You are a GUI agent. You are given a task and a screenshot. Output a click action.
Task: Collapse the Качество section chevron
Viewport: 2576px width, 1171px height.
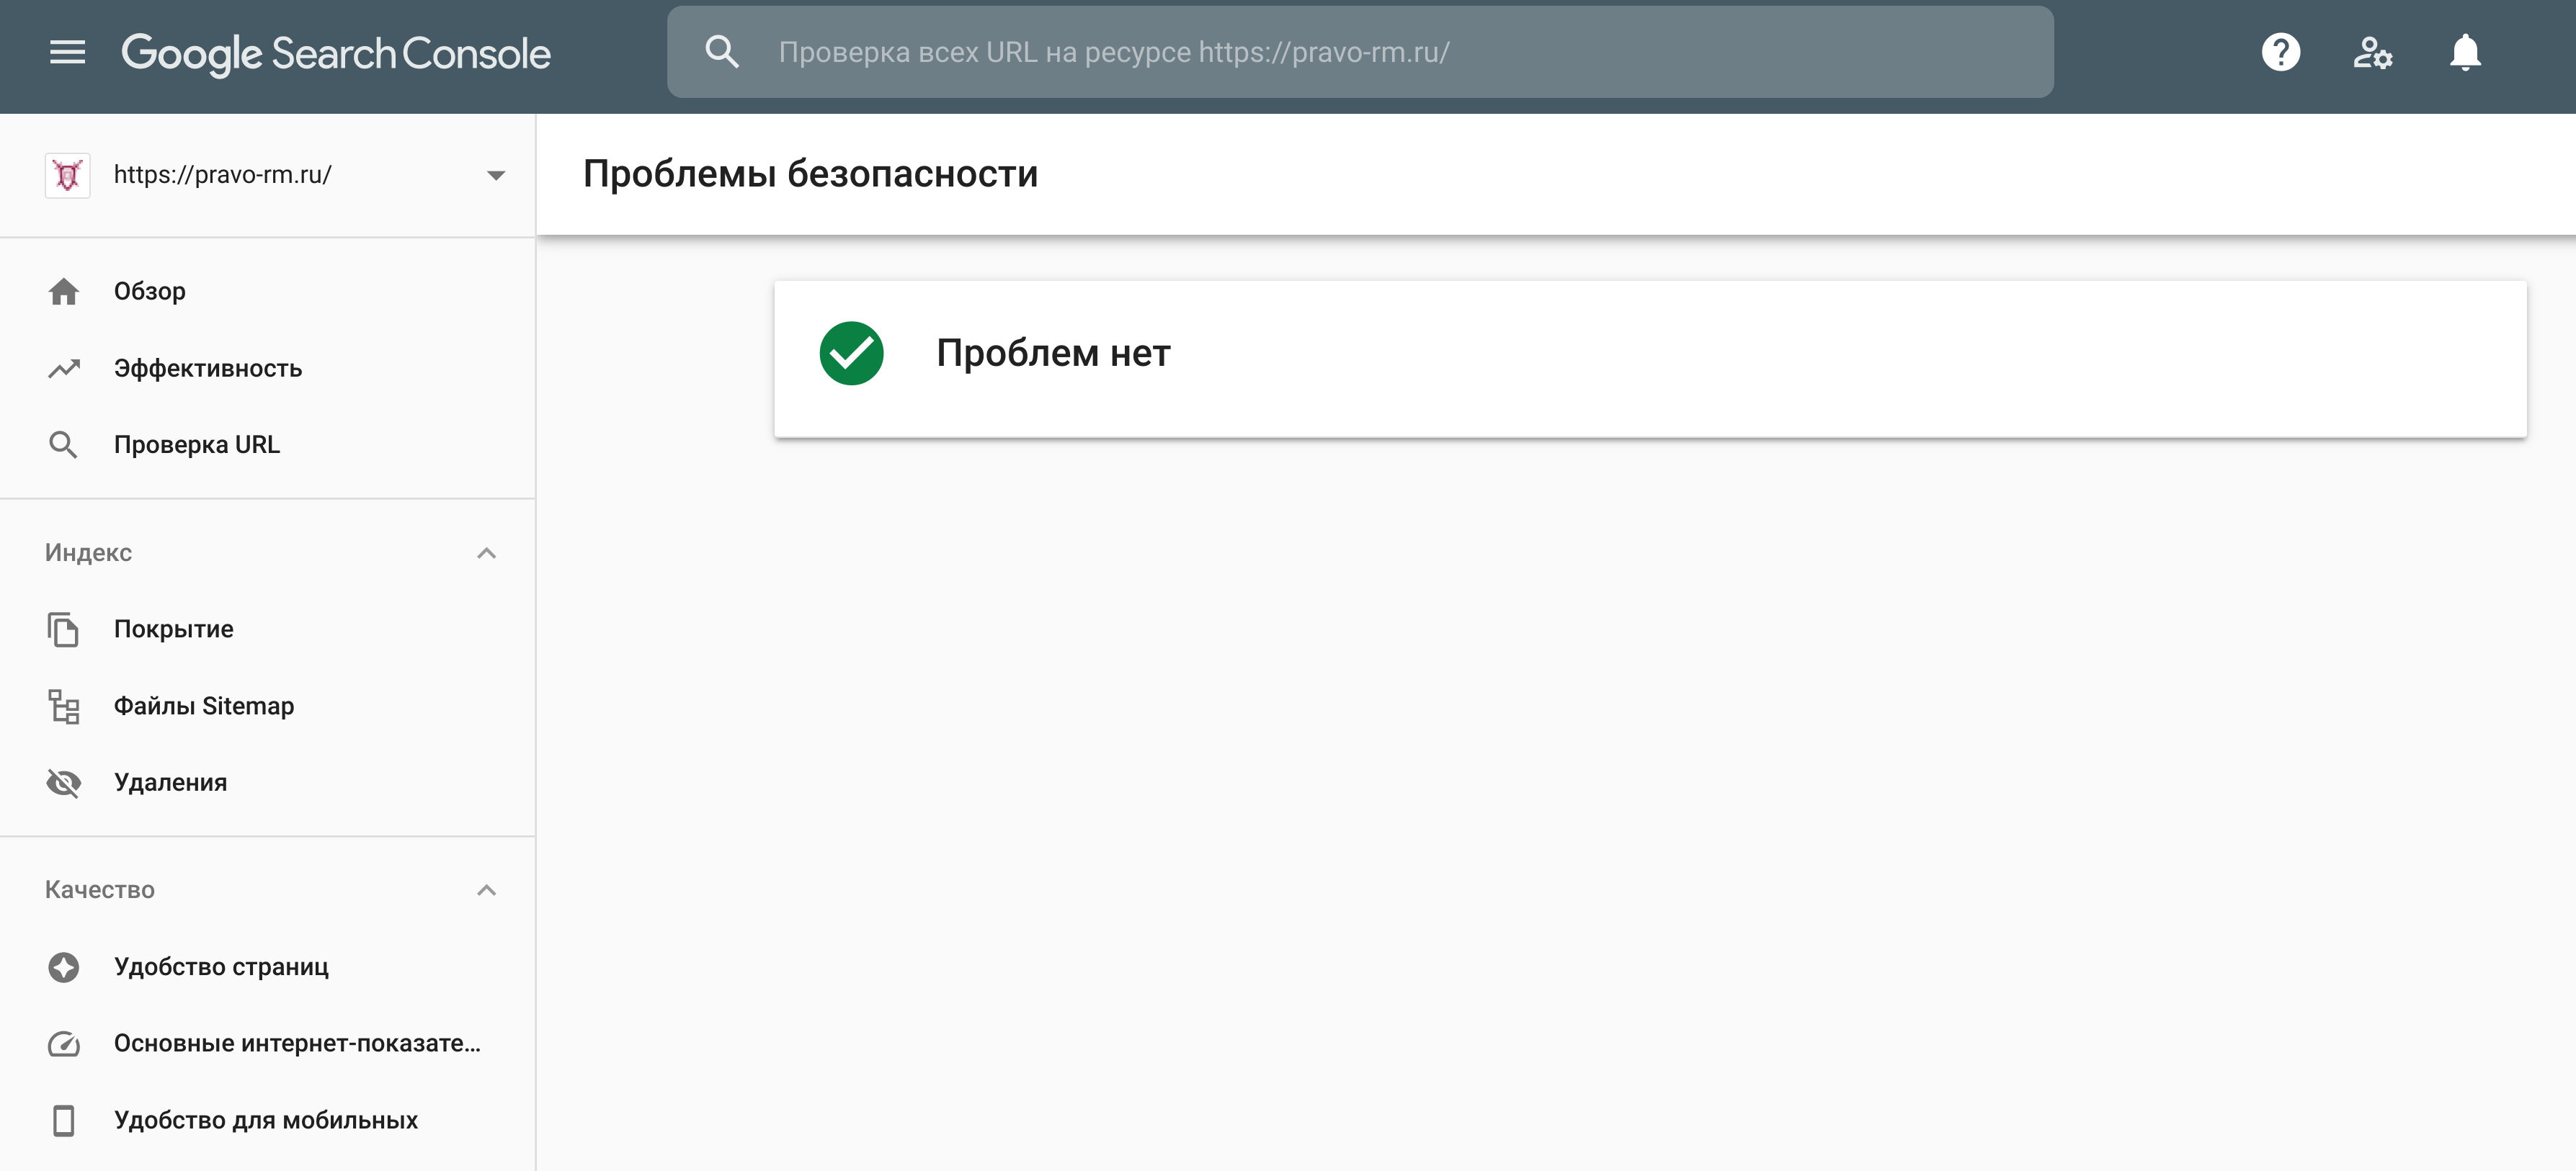(487, 890)
